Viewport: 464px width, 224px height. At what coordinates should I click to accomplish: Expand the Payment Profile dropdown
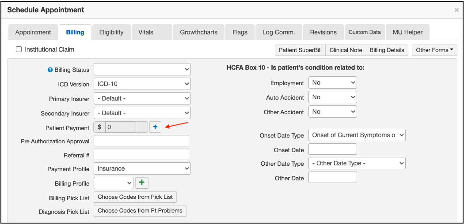pos(142,168)
